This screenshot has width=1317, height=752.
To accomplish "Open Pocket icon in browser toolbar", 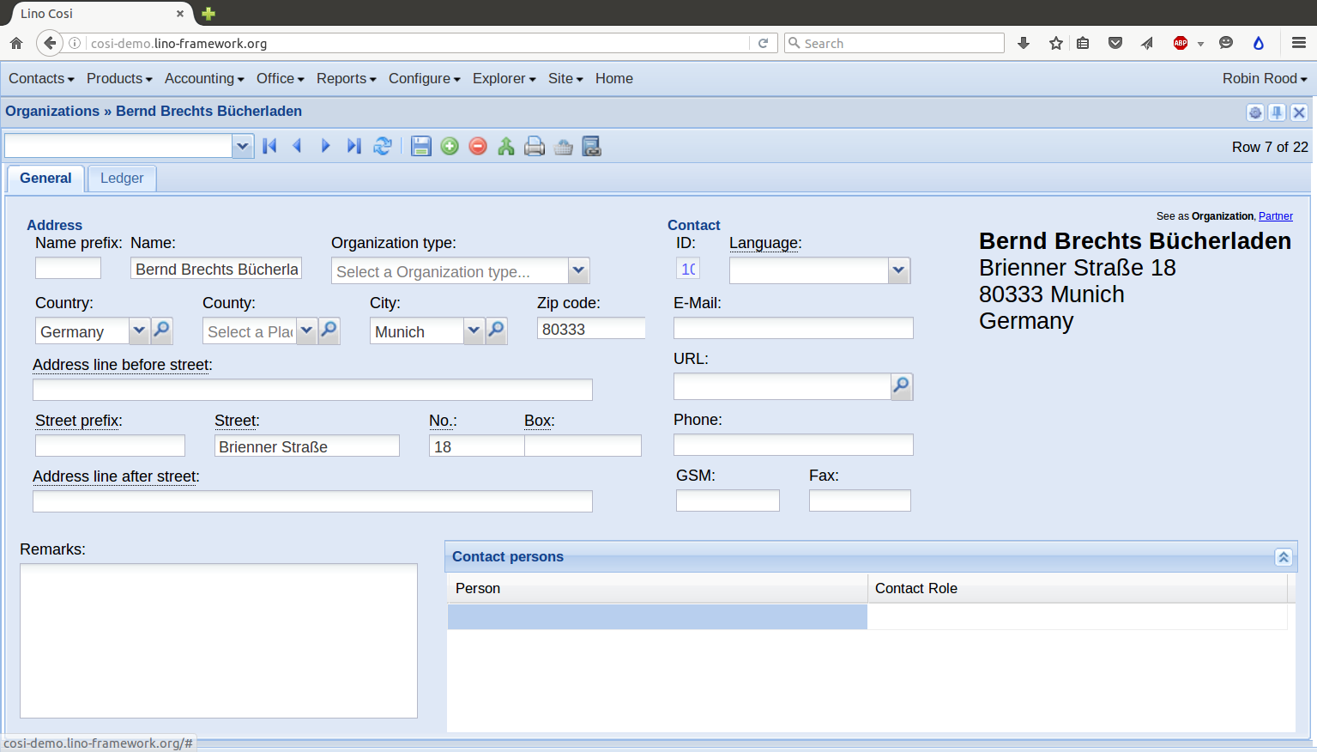I will point(1115,43).
